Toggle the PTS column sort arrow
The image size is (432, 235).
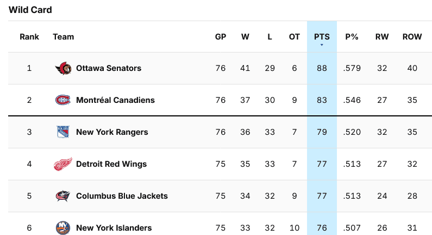322,45
